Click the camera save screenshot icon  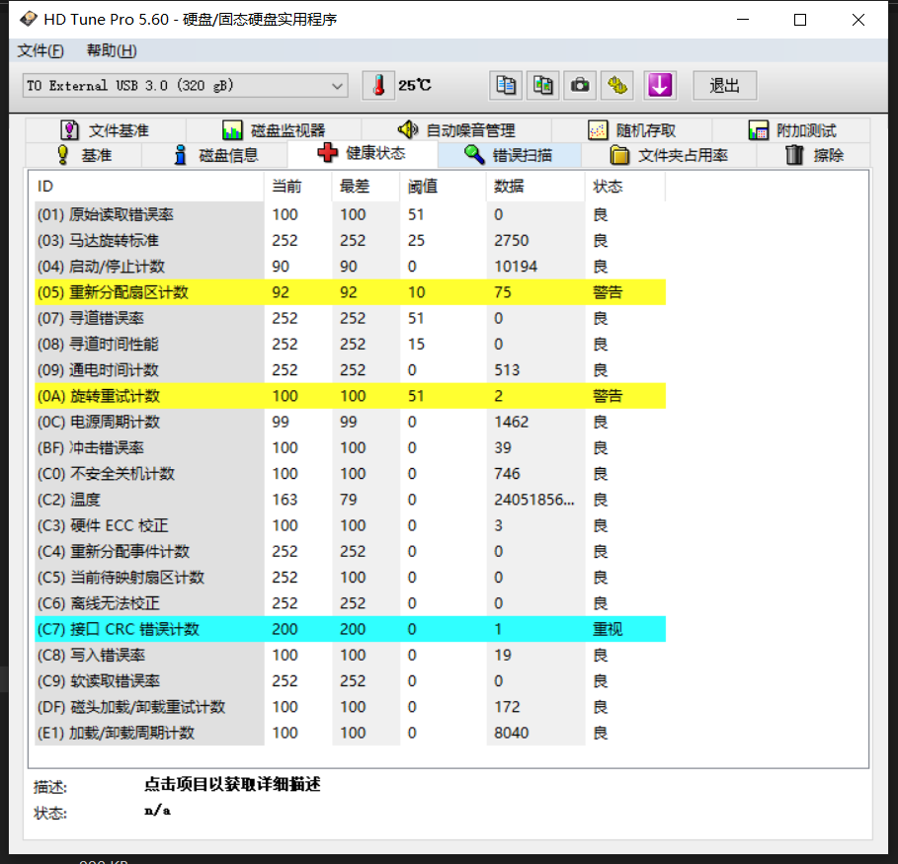click(580, 86)
